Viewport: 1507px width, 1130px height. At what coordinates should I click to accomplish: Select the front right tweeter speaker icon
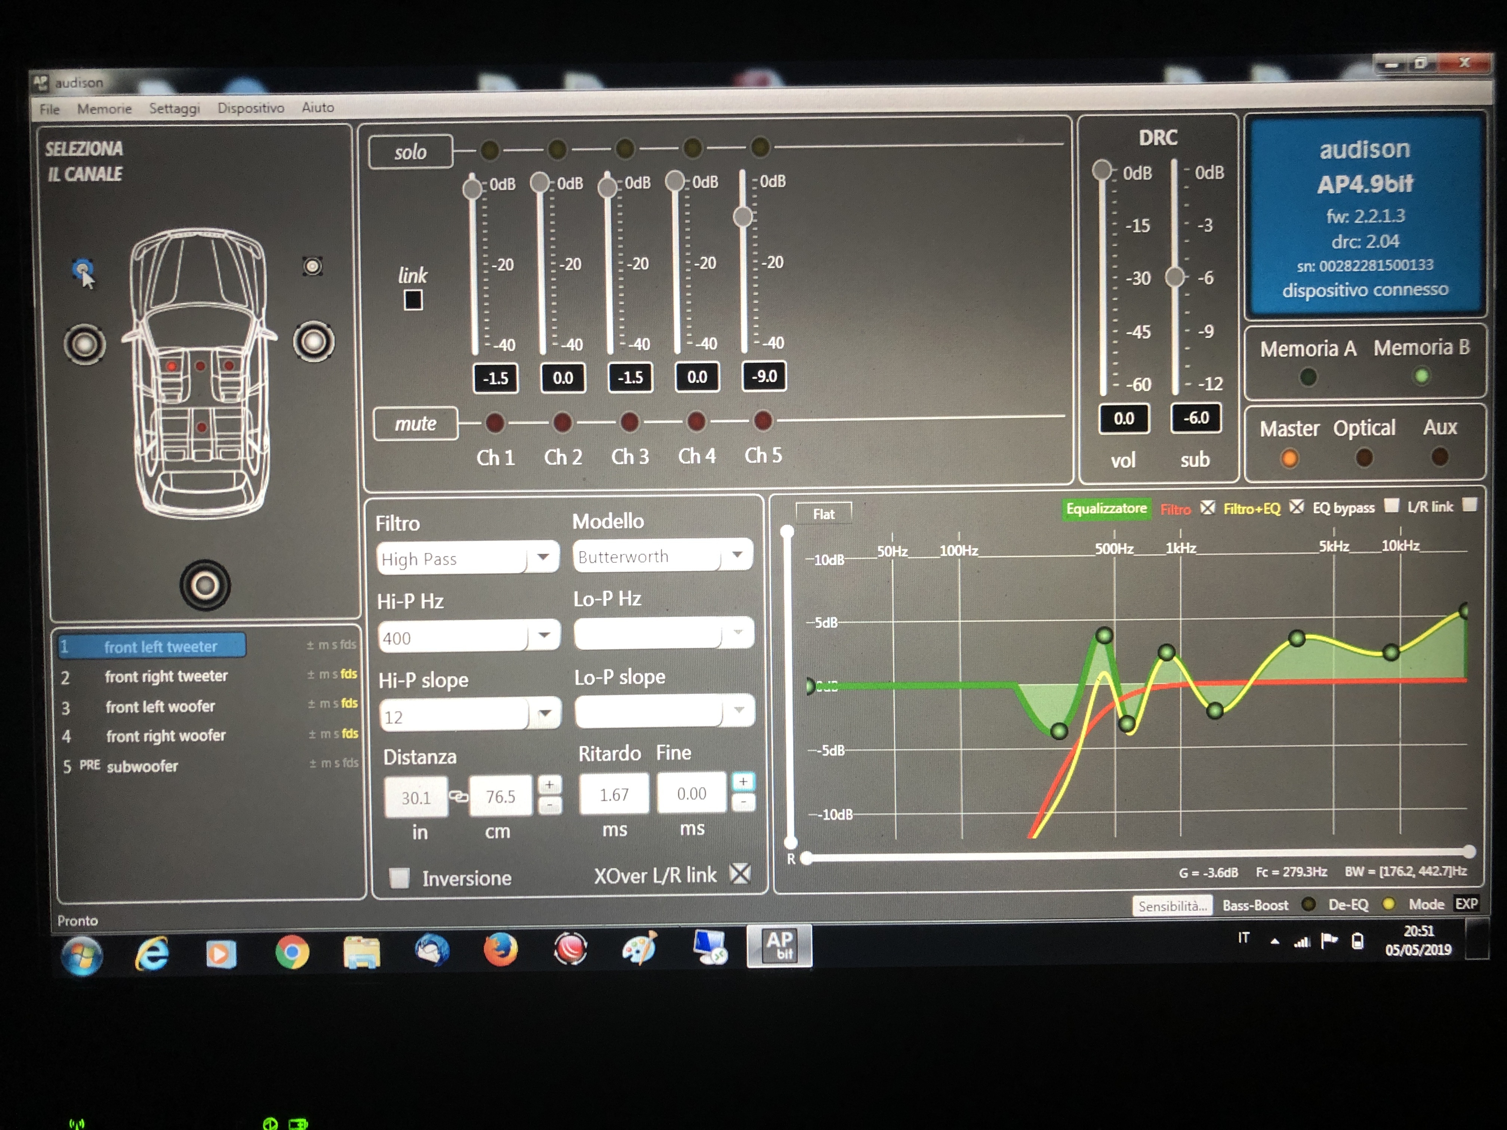coord(313,266)
